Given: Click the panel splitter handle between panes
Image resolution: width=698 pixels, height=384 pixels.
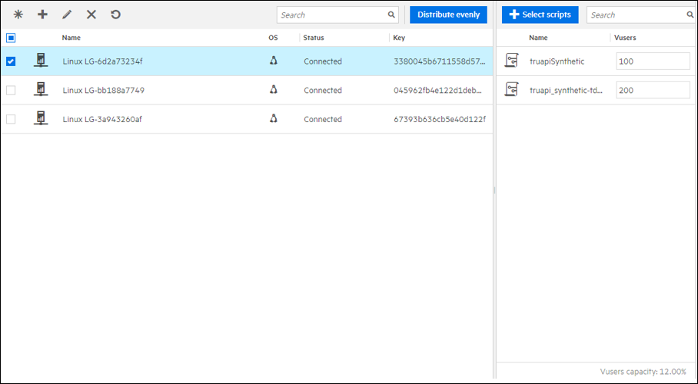Looking at the screenshot, I should 494,190.
